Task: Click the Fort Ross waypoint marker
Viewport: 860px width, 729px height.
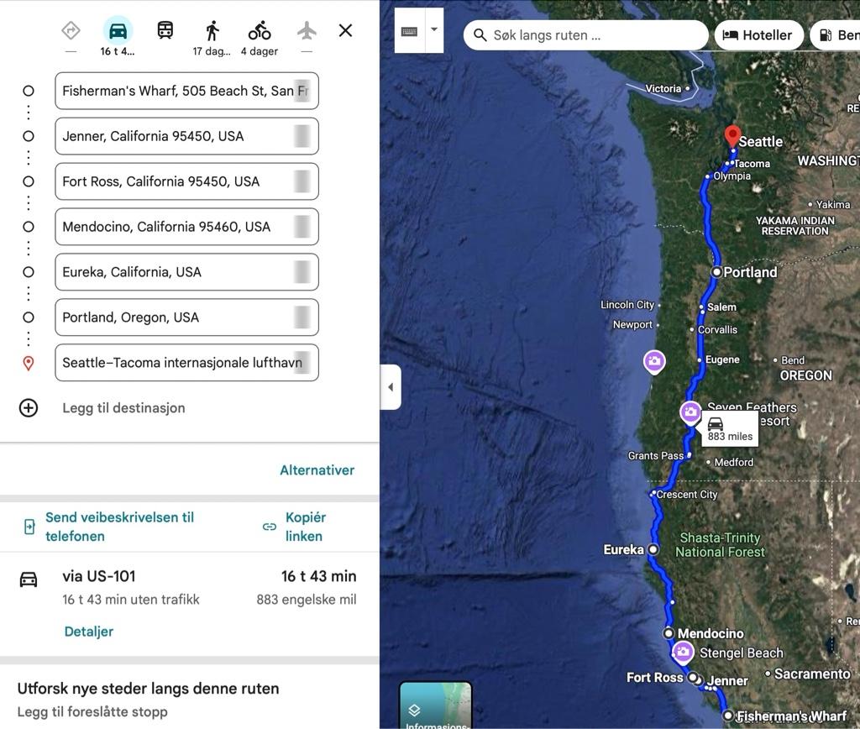Action: coord(693,678)
